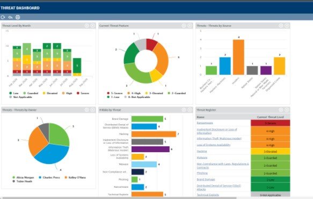Collapse the Threats by Owner panel
Image resolution: width=313 pixels, height=199 pixels.
[93, 110]
